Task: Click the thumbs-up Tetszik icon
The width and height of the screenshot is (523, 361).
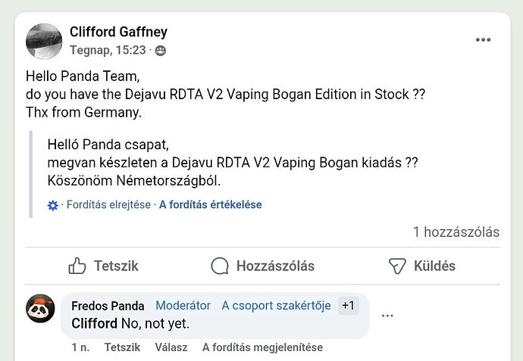Action: (x=77, y=266)
